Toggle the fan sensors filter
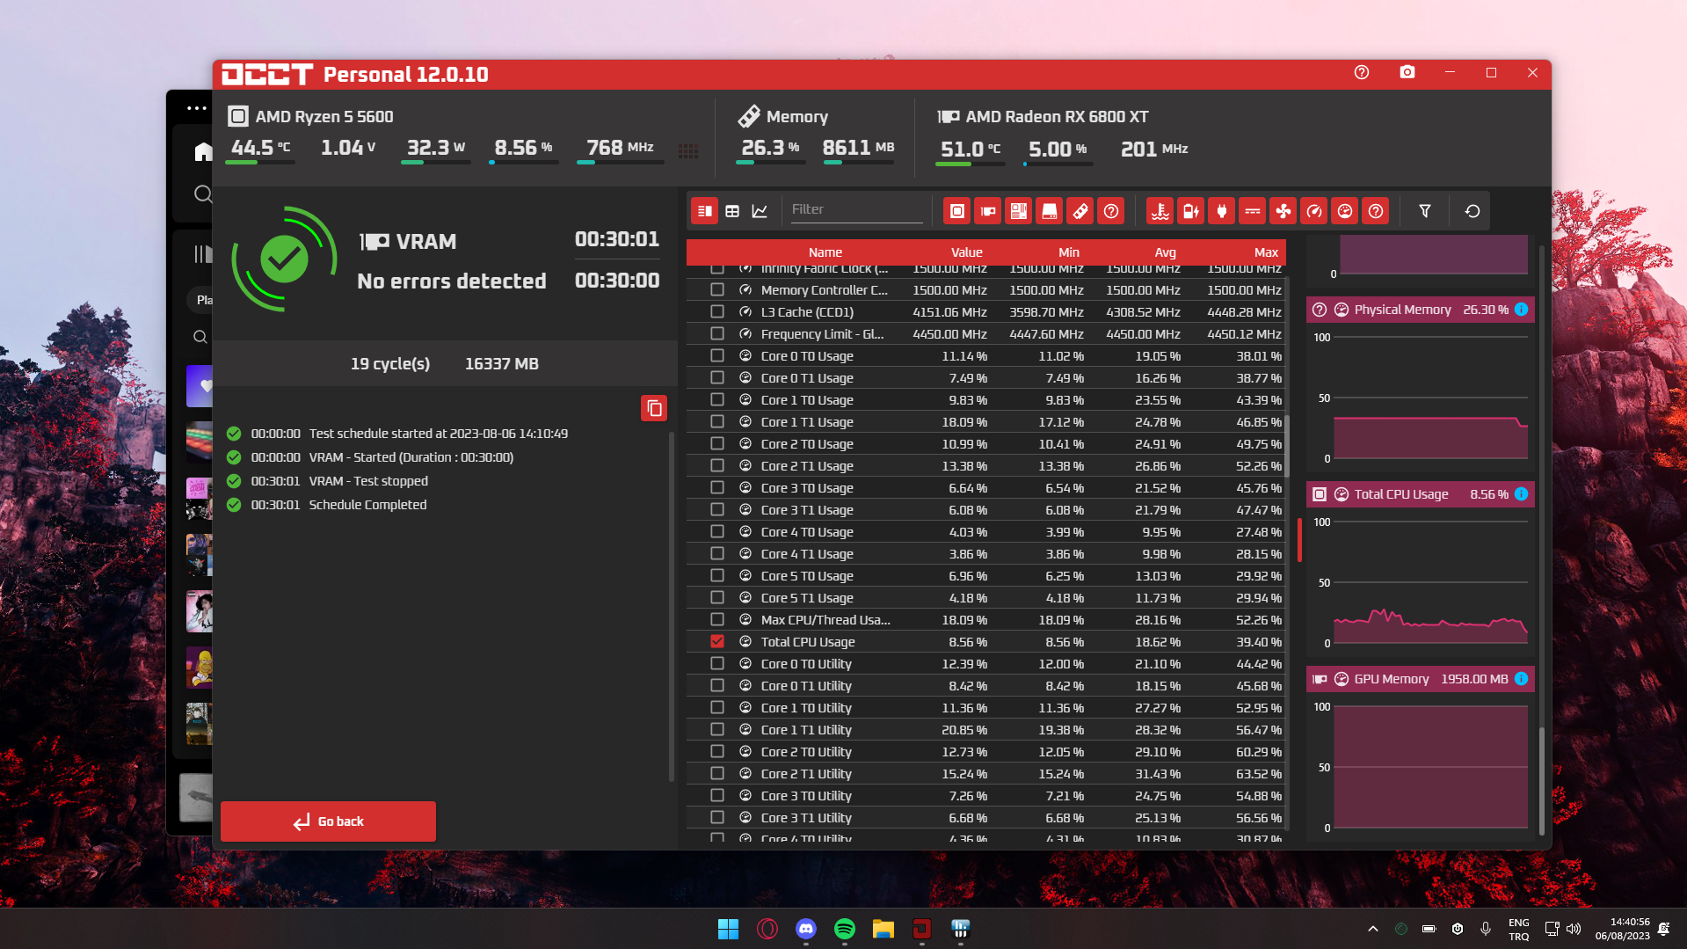 pos(1283,211)
